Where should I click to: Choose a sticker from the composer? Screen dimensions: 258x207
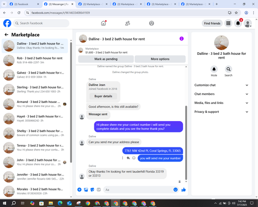point(92,190)
